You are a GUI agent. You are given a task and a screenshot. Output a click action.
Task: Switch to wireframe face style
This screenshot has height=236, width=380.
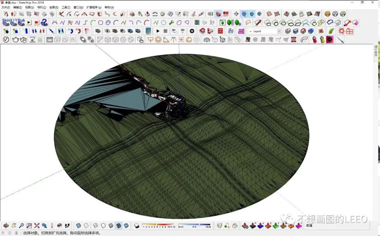[x=95, y=226]
